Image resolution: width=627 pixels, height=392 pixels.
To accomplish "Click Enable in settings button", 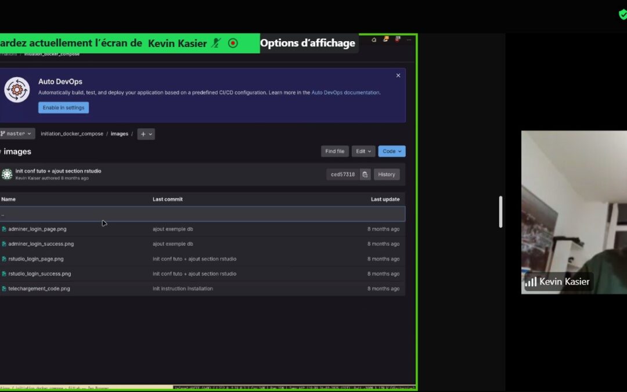I will click(63, 107).
